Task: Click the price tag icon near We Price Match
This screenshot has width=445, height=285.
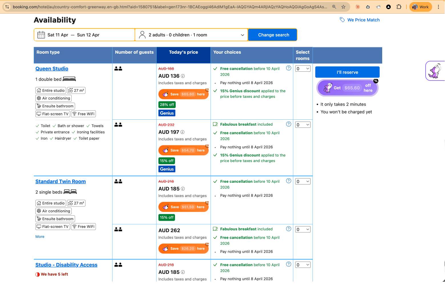Action: (342, 20)
